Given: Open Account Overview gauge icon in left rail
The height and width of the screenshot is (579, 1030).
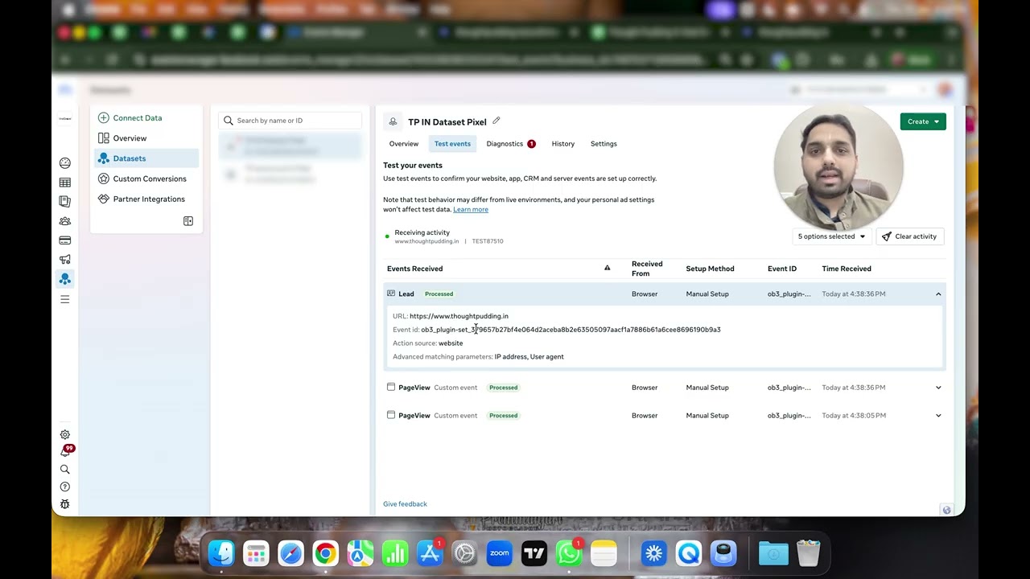Looking at the screenshot, I should pyautogui.click(x=65, y=163).
